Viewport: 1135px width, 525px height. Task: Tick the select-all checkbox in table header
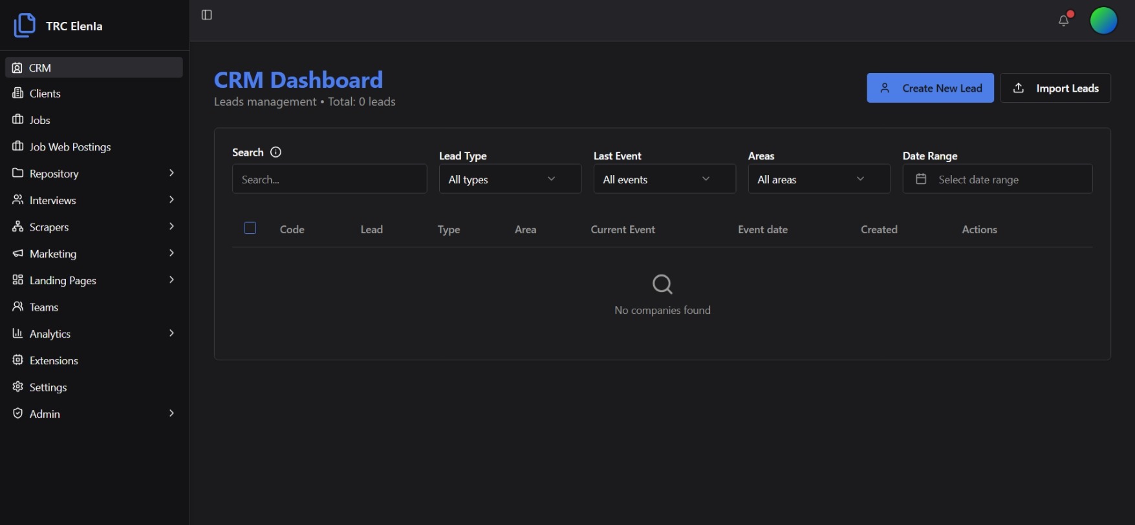(250, 228)
